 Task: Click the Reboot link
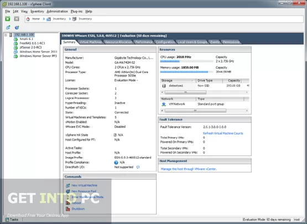tap(76, 203)
